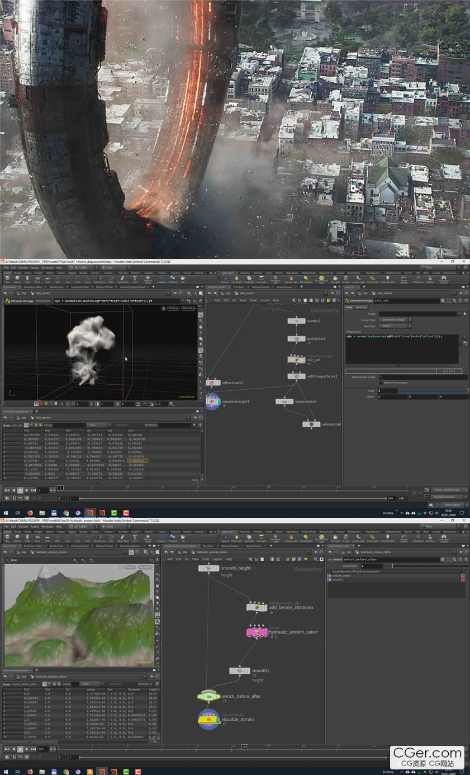The height and width of the screenshot is (775, 470).
Task: Add a Spot Light in volume_displacement window
Action: pyautogui.click(x=248, y=279)
